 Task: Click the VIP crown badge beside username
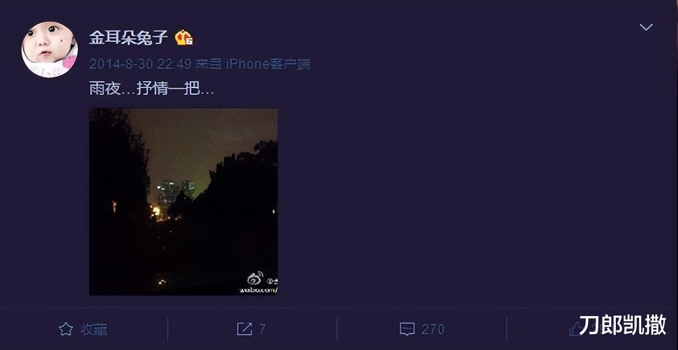point(184,38)
